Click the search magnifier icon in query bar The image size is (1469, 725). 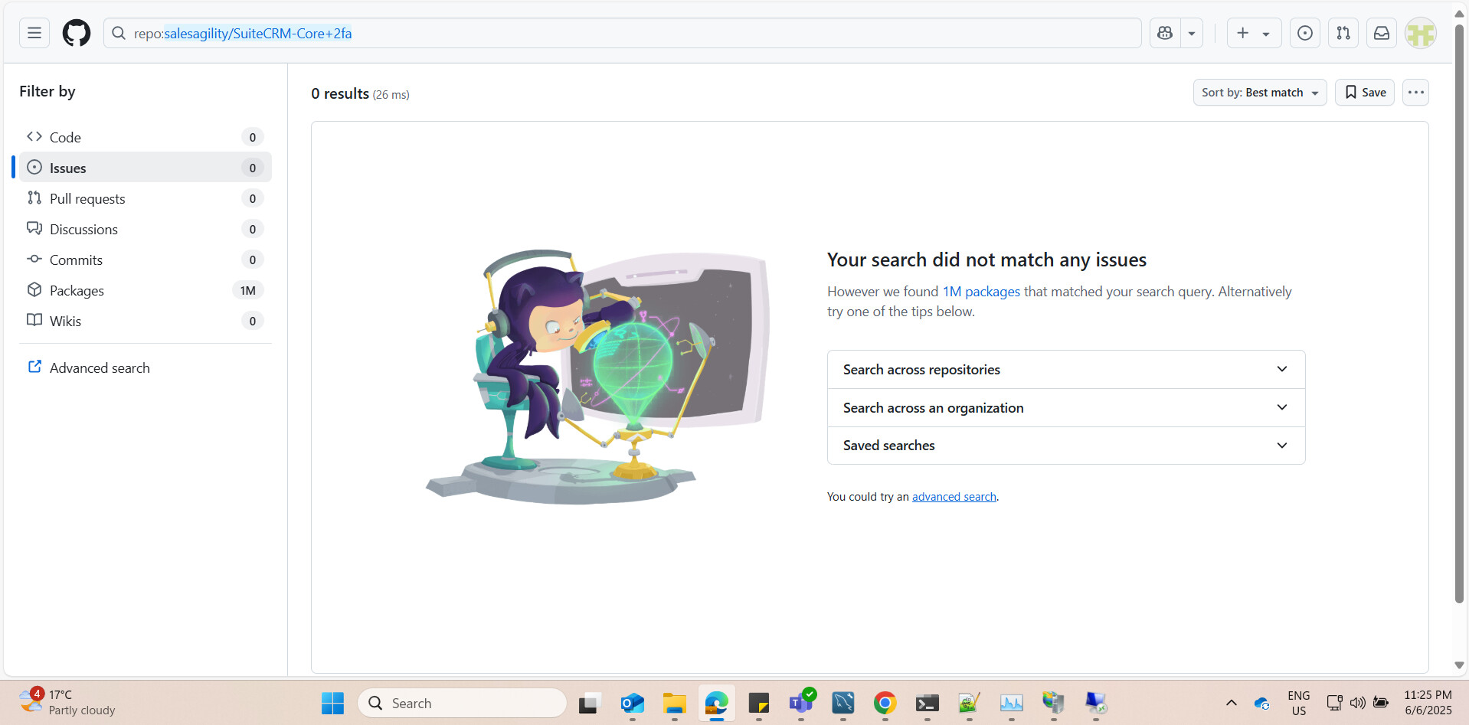[119, 33]
